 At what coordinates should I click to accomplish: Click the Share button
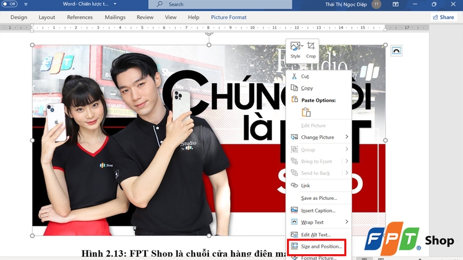(443, 17)
